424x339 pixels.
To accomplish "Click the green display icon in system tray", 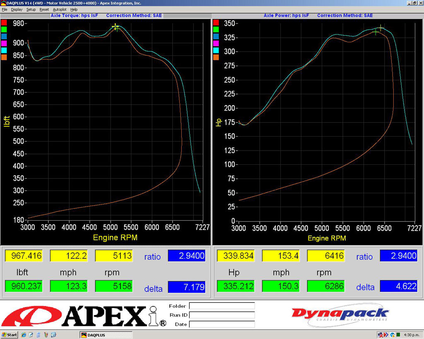I will coord(399,334).
